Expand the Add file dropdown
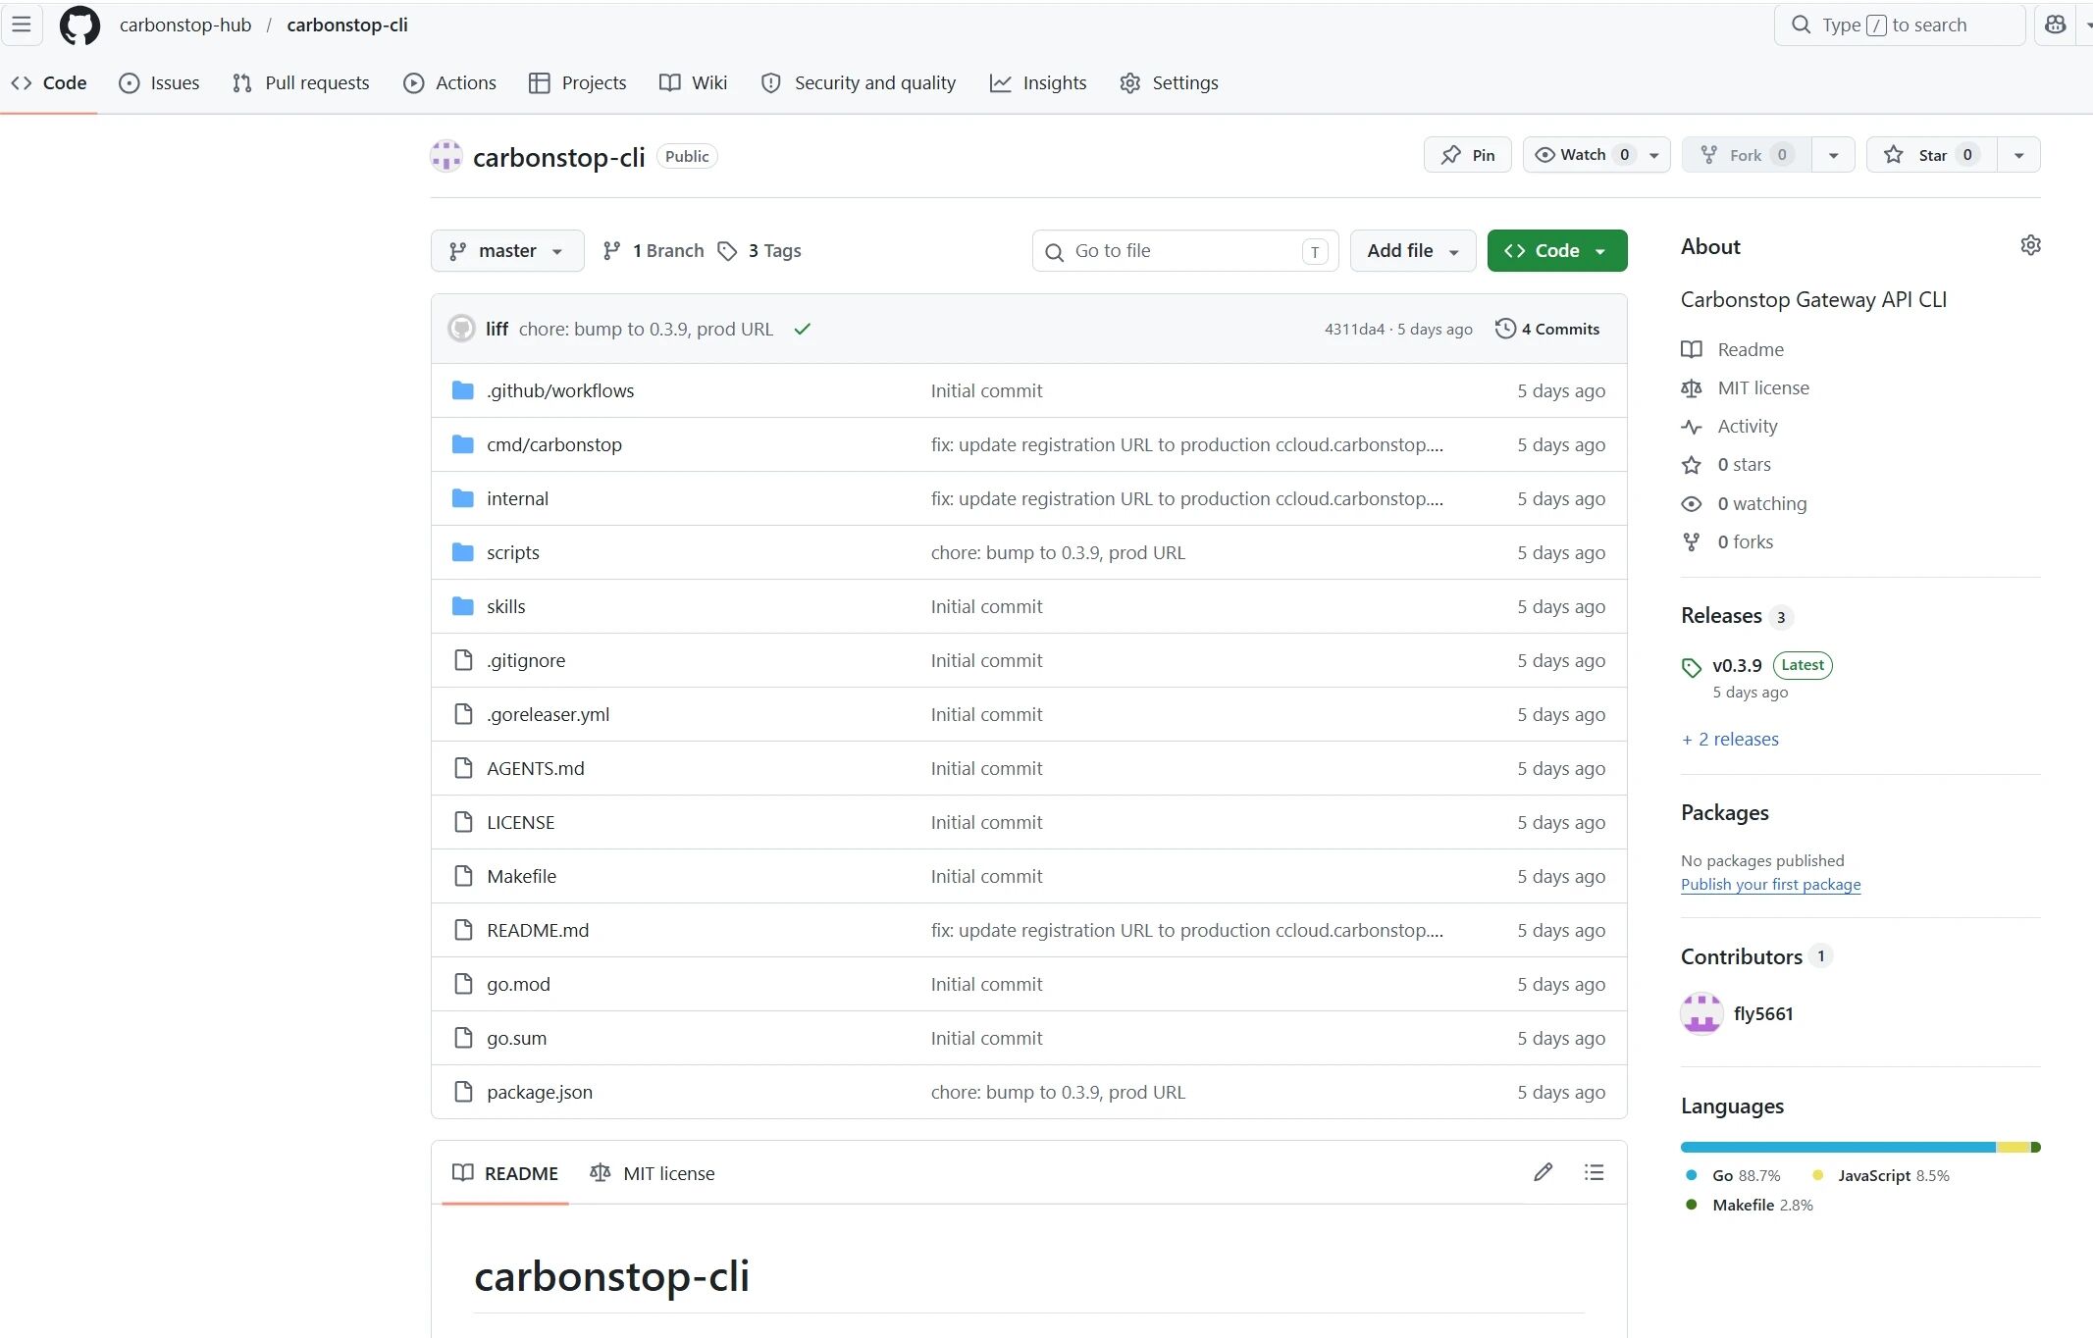 coord(1413,251)
